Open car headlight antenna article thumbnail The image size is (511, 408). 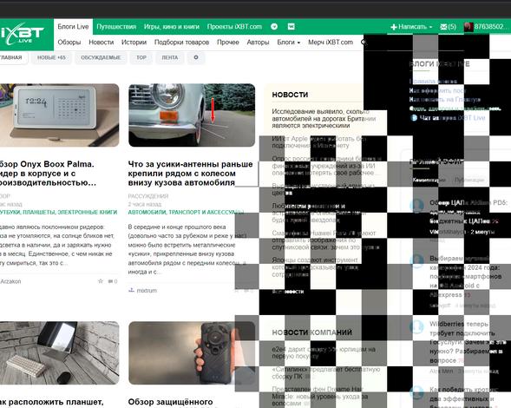click(192, 115)
